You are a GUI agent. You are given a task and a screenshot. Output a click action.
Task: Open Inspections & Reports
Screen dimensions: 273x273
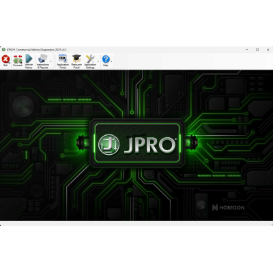43,61
